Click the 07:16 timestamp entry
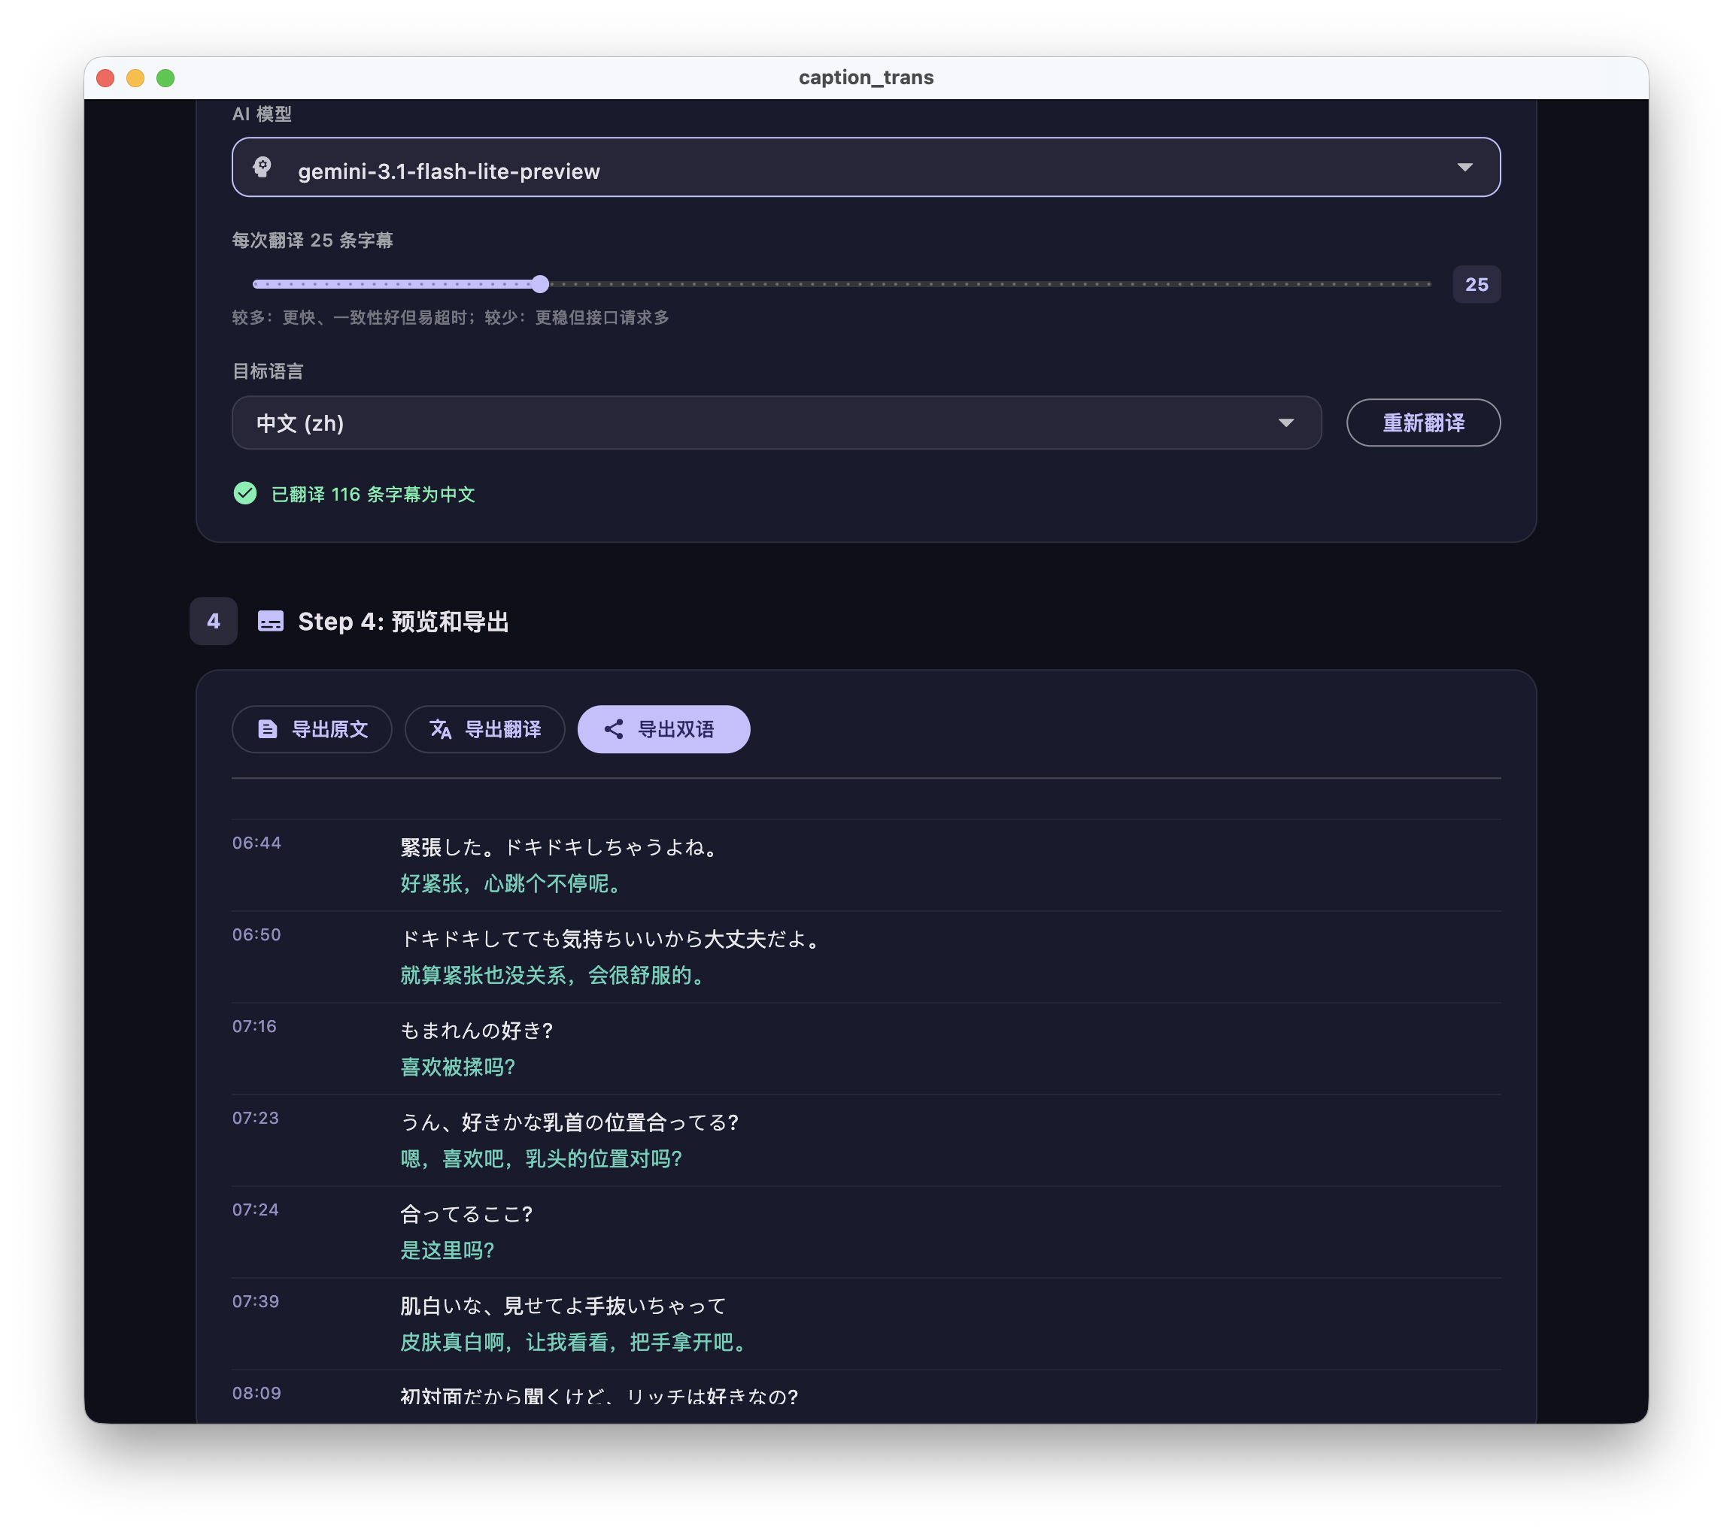This screenshot has height=1535, width=1733. click(x=254, y=1026)
